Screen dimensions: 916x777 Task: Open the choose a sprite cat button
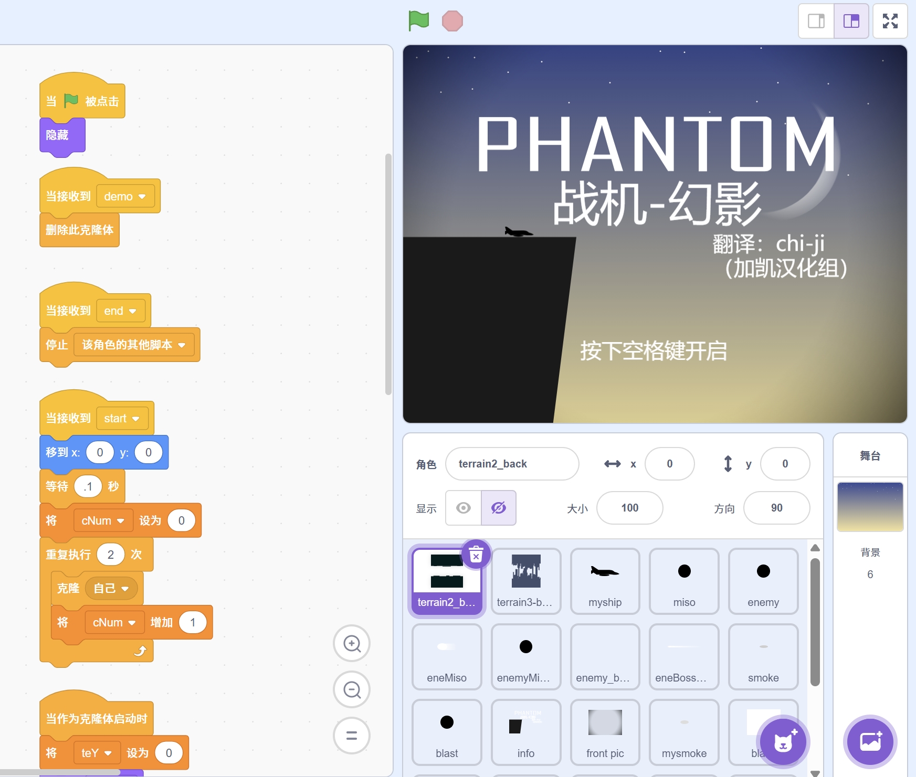coord(783,742)
